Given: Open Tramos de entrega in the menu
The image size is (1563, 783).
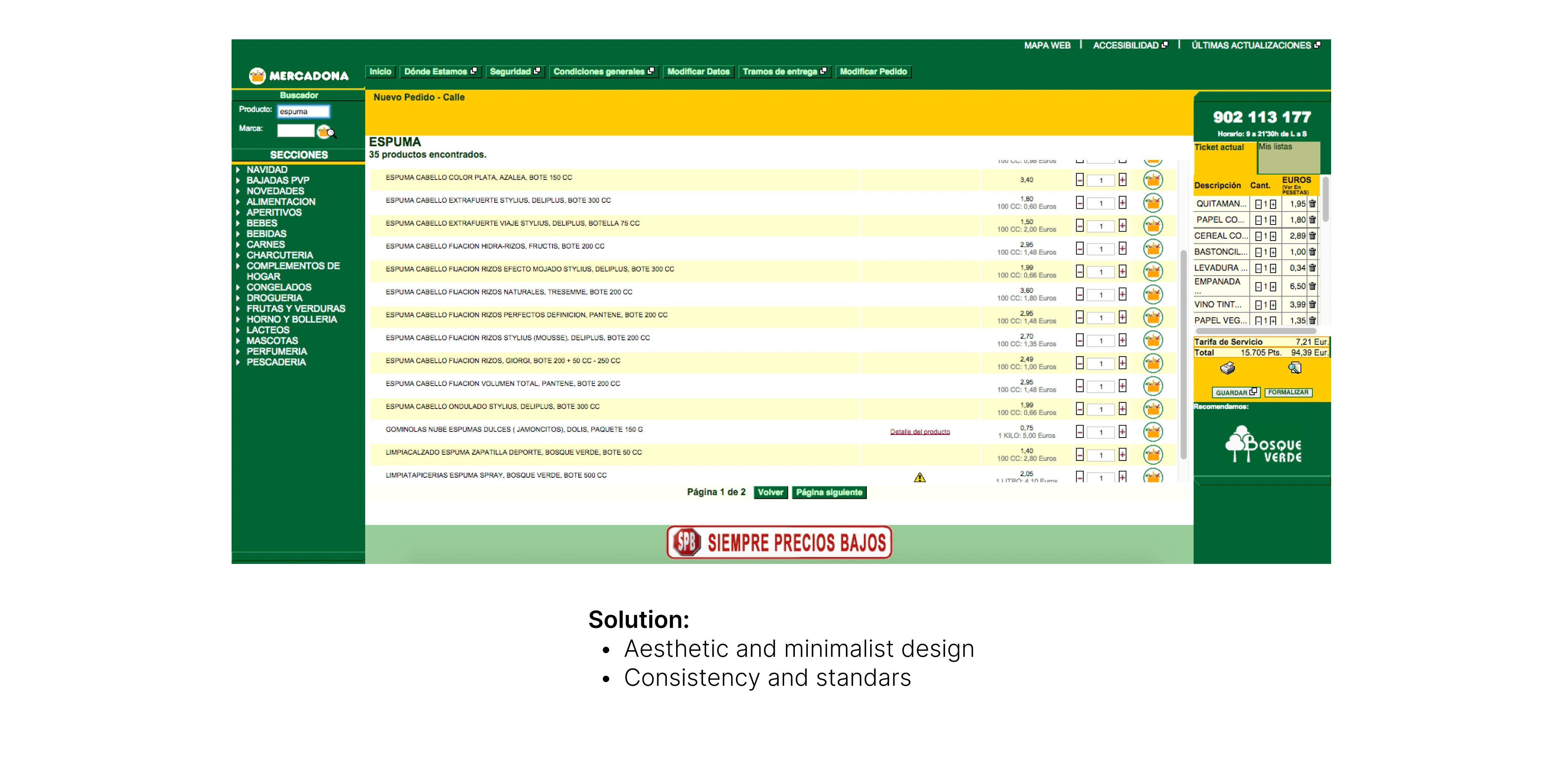Looking at the screenshot, I should tap(784, 72).
